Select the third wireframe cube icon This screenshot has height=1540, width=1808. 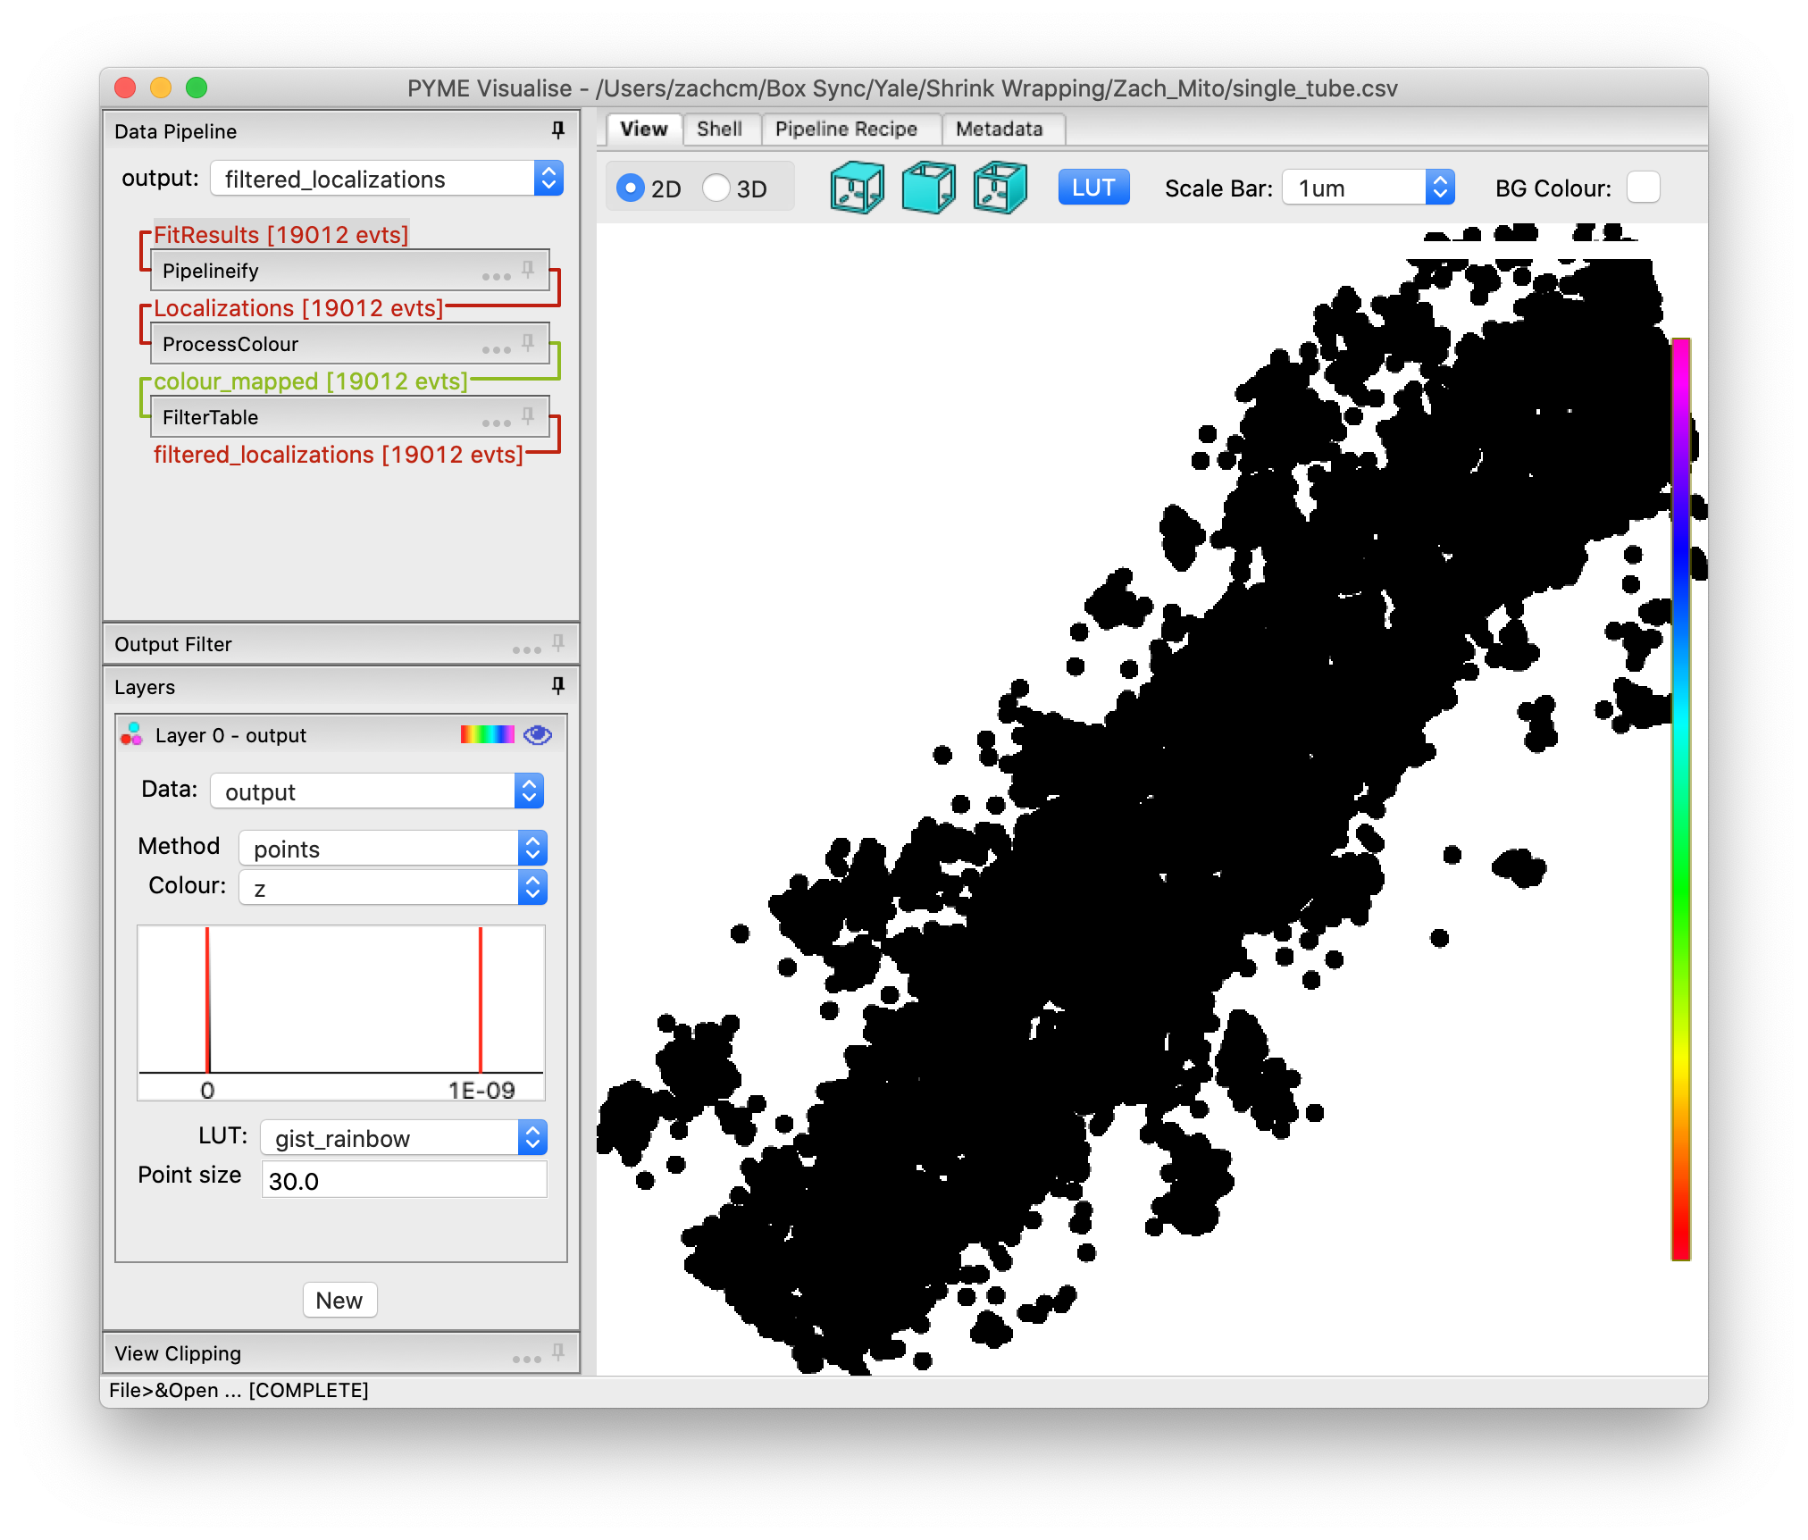[1000, 187]
